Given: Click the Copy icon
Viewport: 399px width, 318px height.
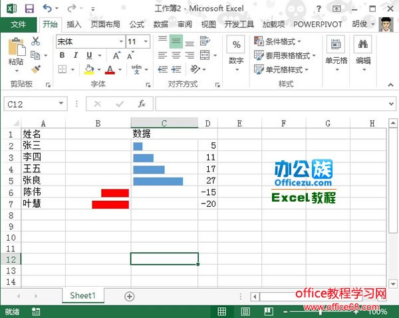Looking at the screenshot, I should coord(35,55).
